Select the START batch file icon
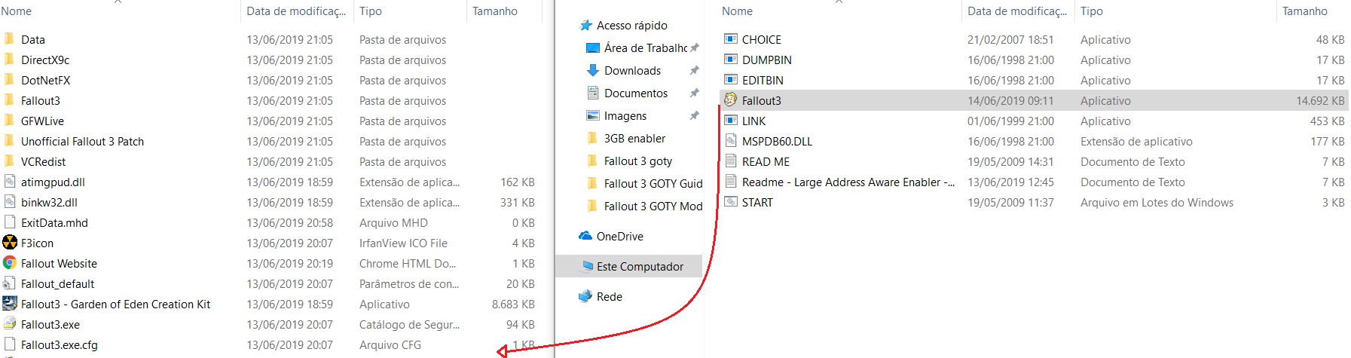1351x358 pixels. tap(730, 202)
